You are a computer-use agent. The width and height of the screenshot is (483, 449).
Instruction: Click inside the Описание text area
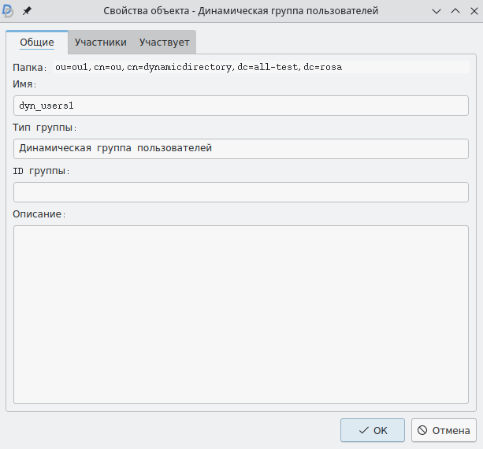click(x=241, y=315)
